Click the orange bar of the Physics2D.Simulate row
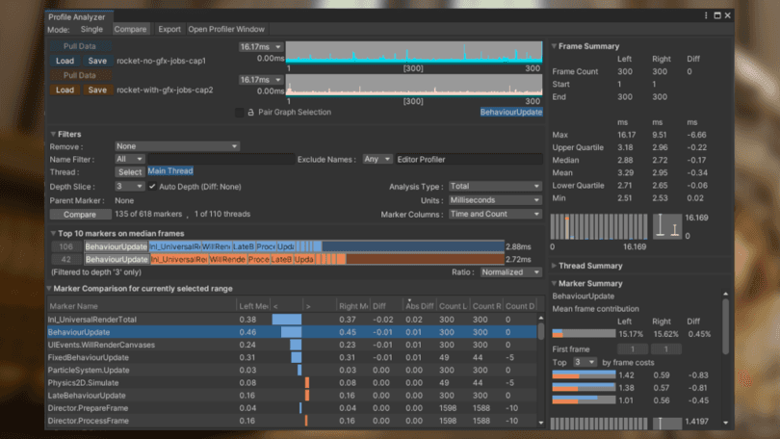Image resolution: width=780 pixels, height=439 pixels. 307,382
